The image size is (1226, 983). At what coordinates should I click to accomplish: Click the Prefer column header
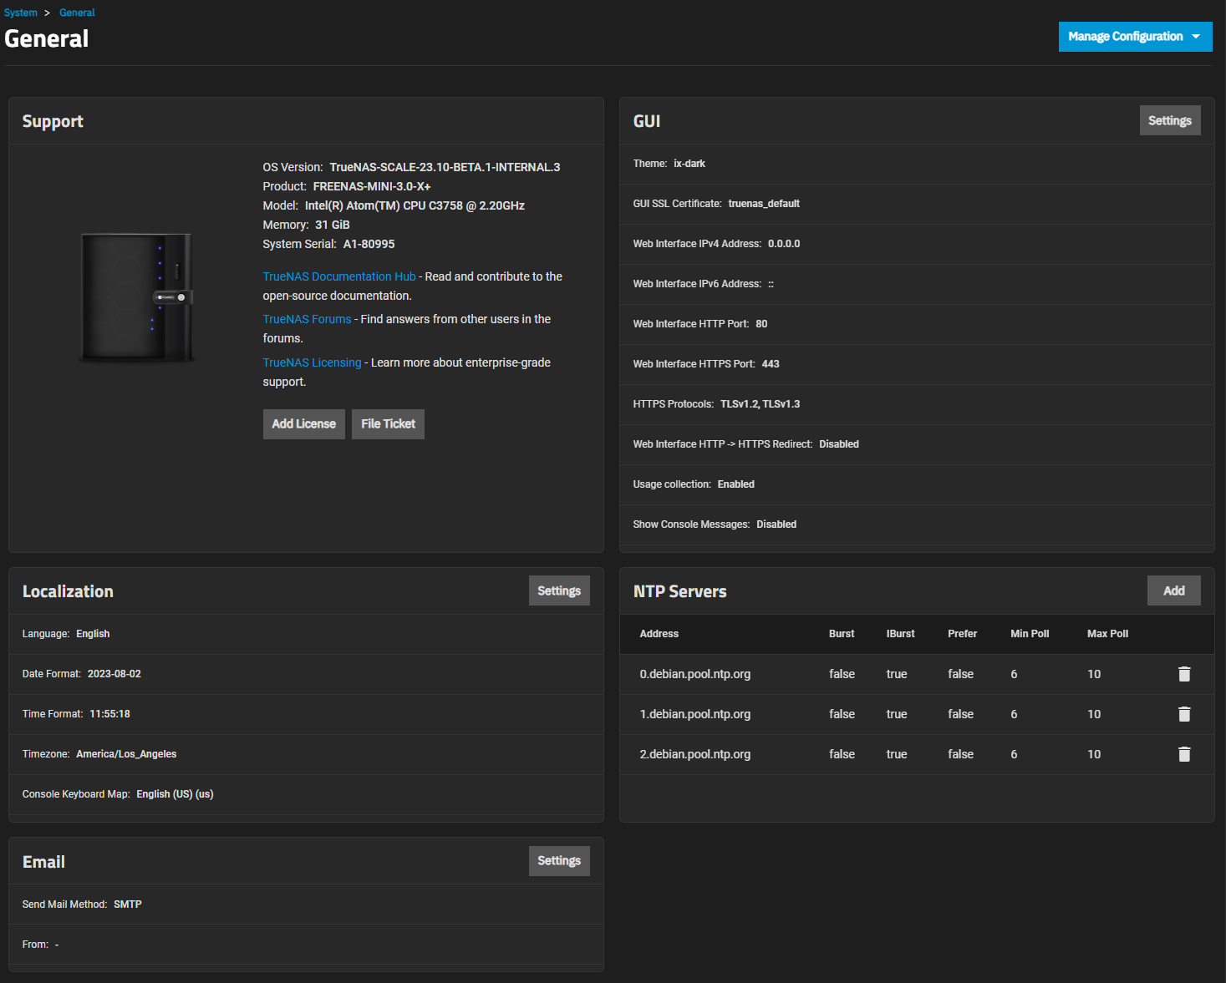click(x=962, y=634)
